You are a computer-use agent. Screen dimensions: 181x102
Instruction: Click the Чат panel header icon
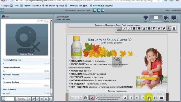(3, 17)
